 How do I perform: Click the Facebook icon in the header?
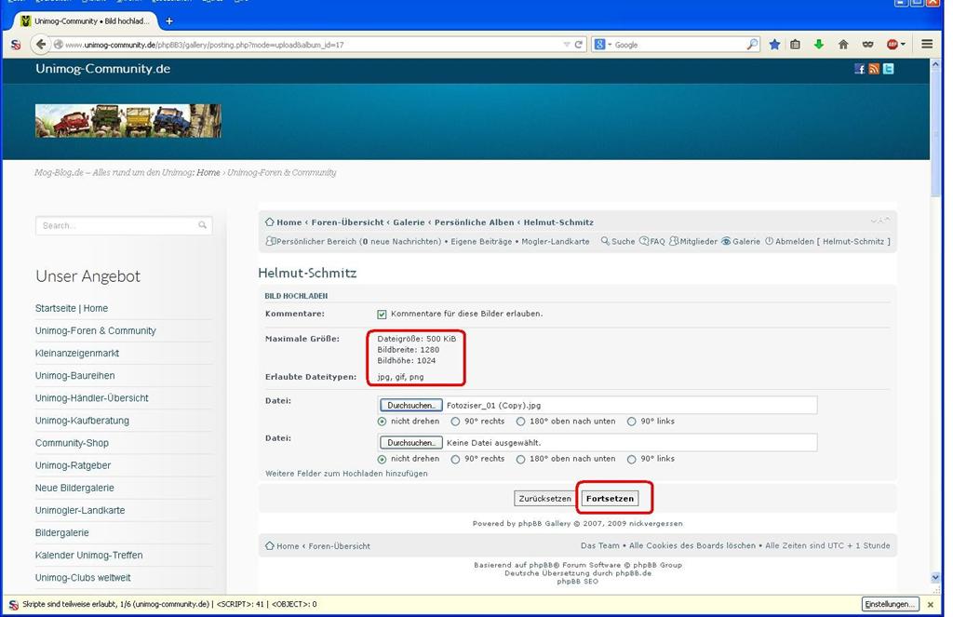(x=860, y=69)
